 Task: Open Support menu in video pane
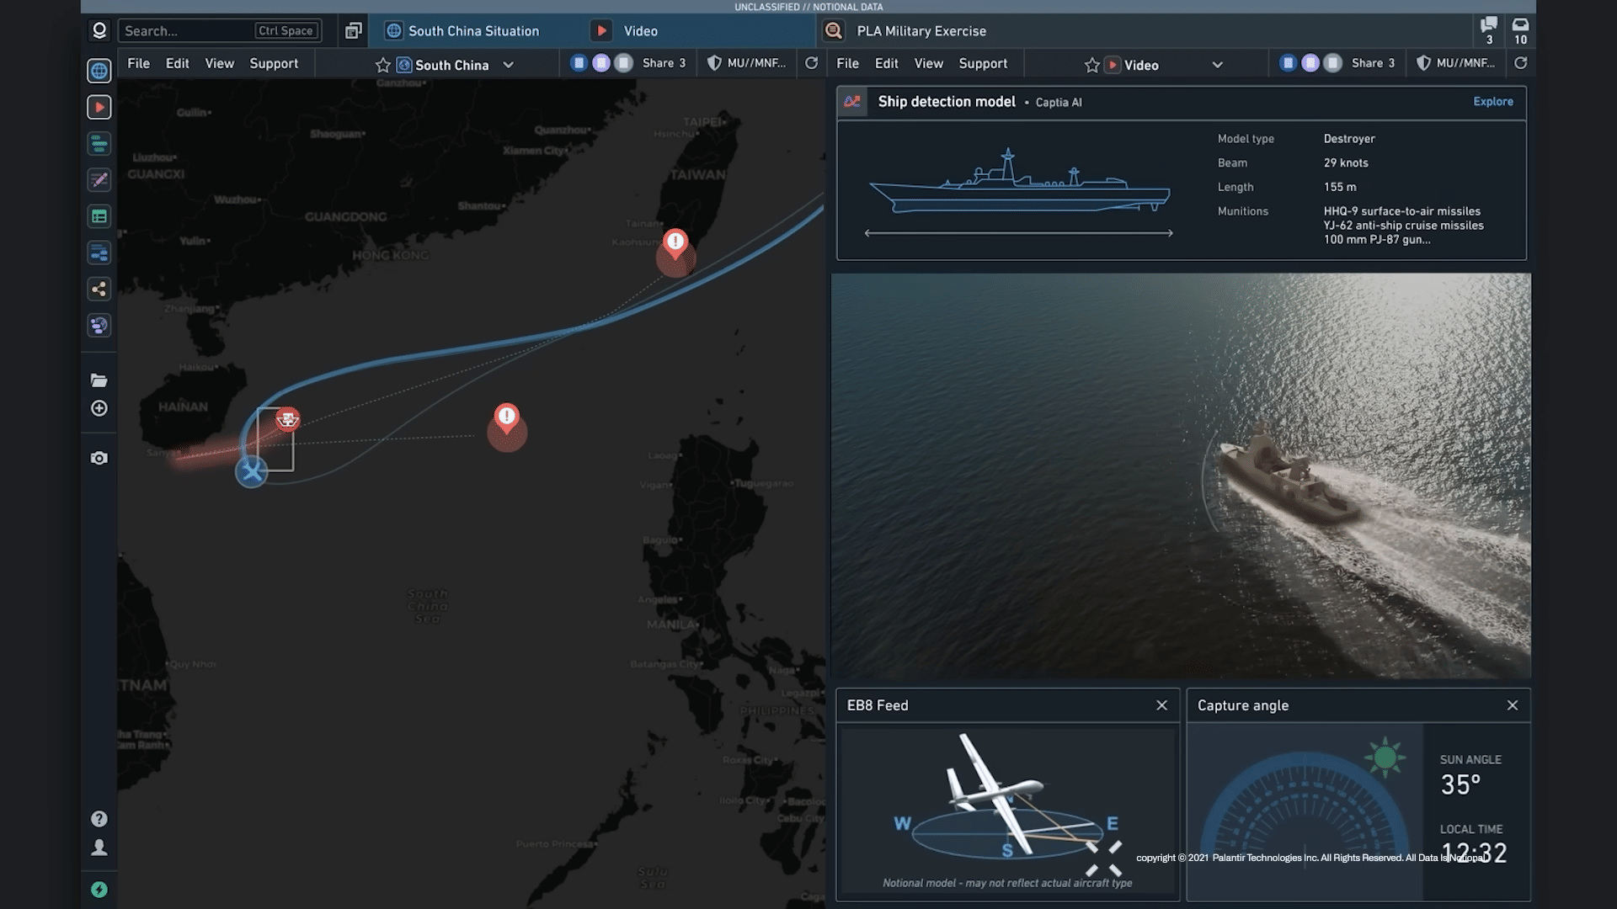click(x=983, y=63)
